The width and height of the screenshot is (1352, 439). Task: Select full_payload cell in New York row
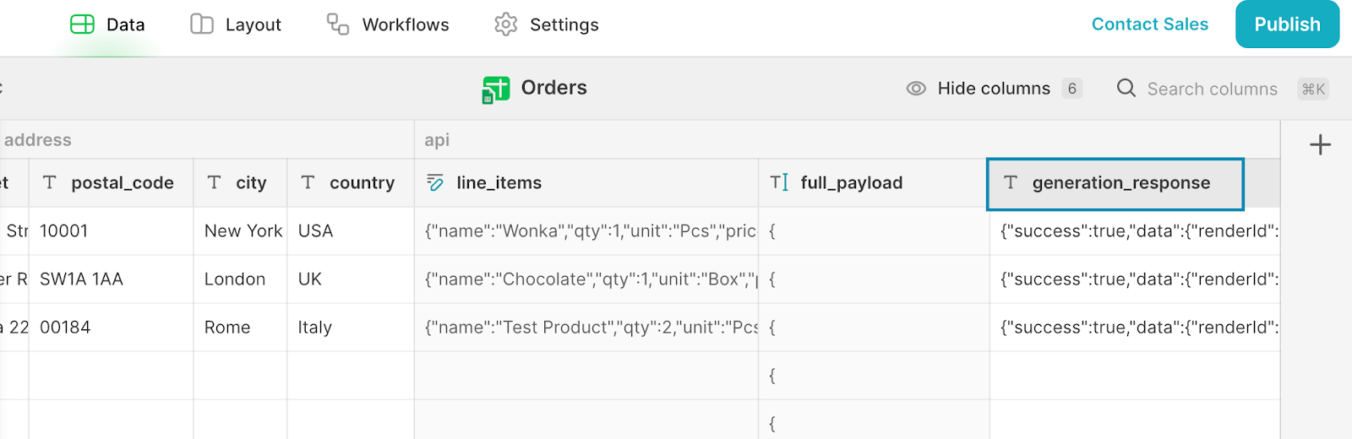[874, 231]
